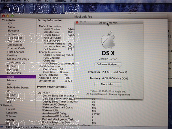Click System Power Settings heading
Viewport: 172px width, 129px height.
52,87
